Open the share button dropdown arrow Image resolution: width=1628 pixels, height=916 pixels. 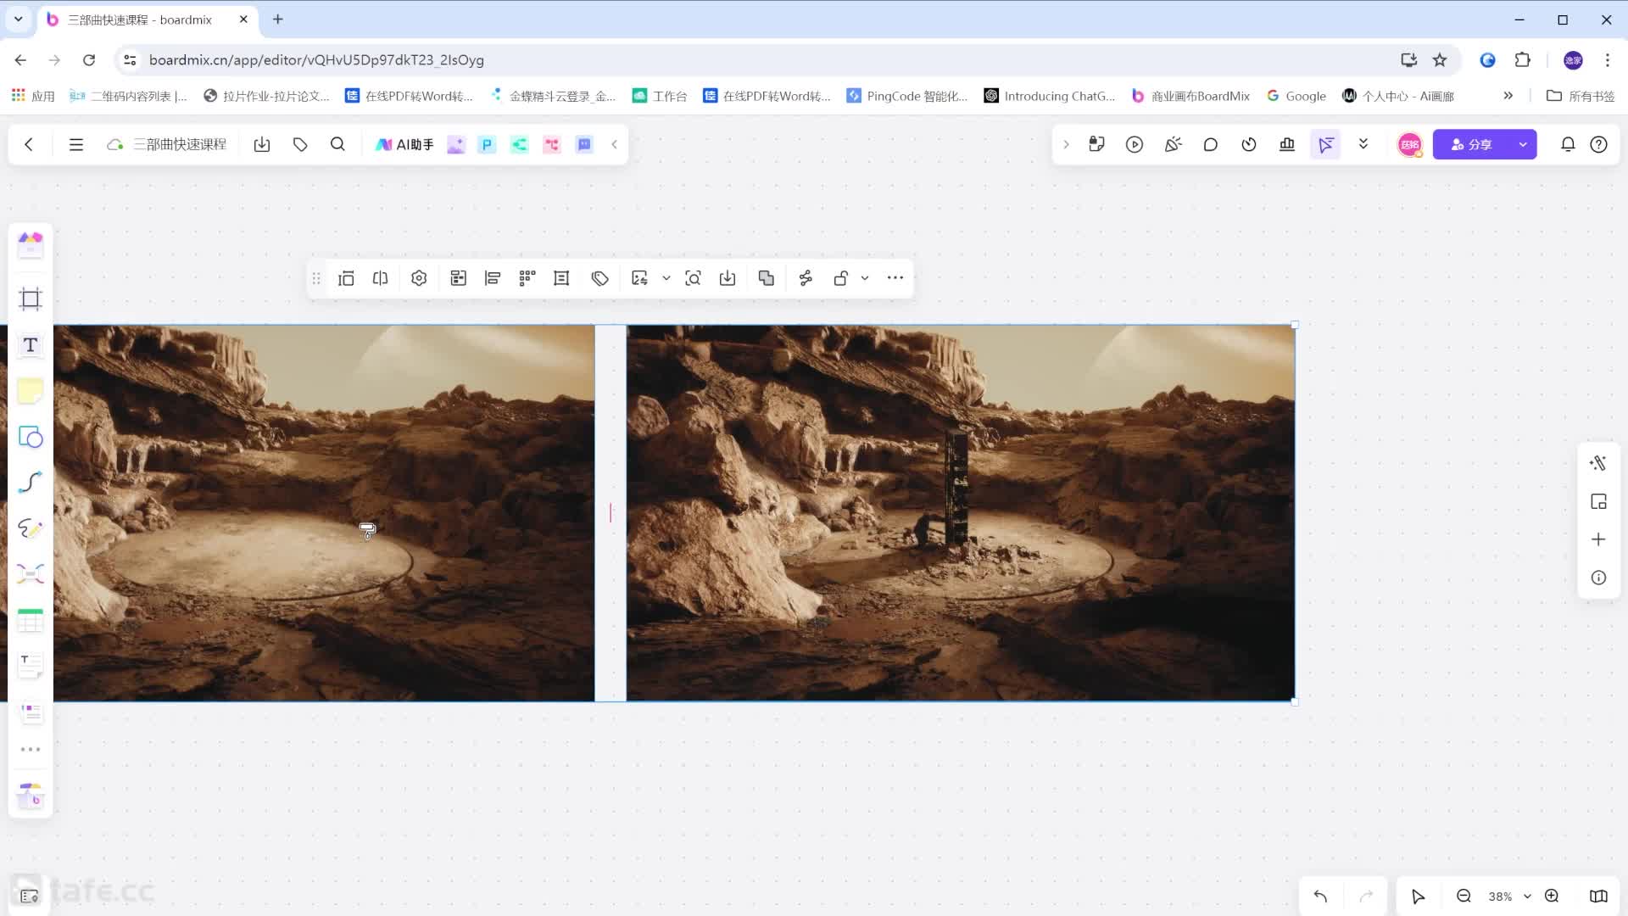[x=1524, y=145]
